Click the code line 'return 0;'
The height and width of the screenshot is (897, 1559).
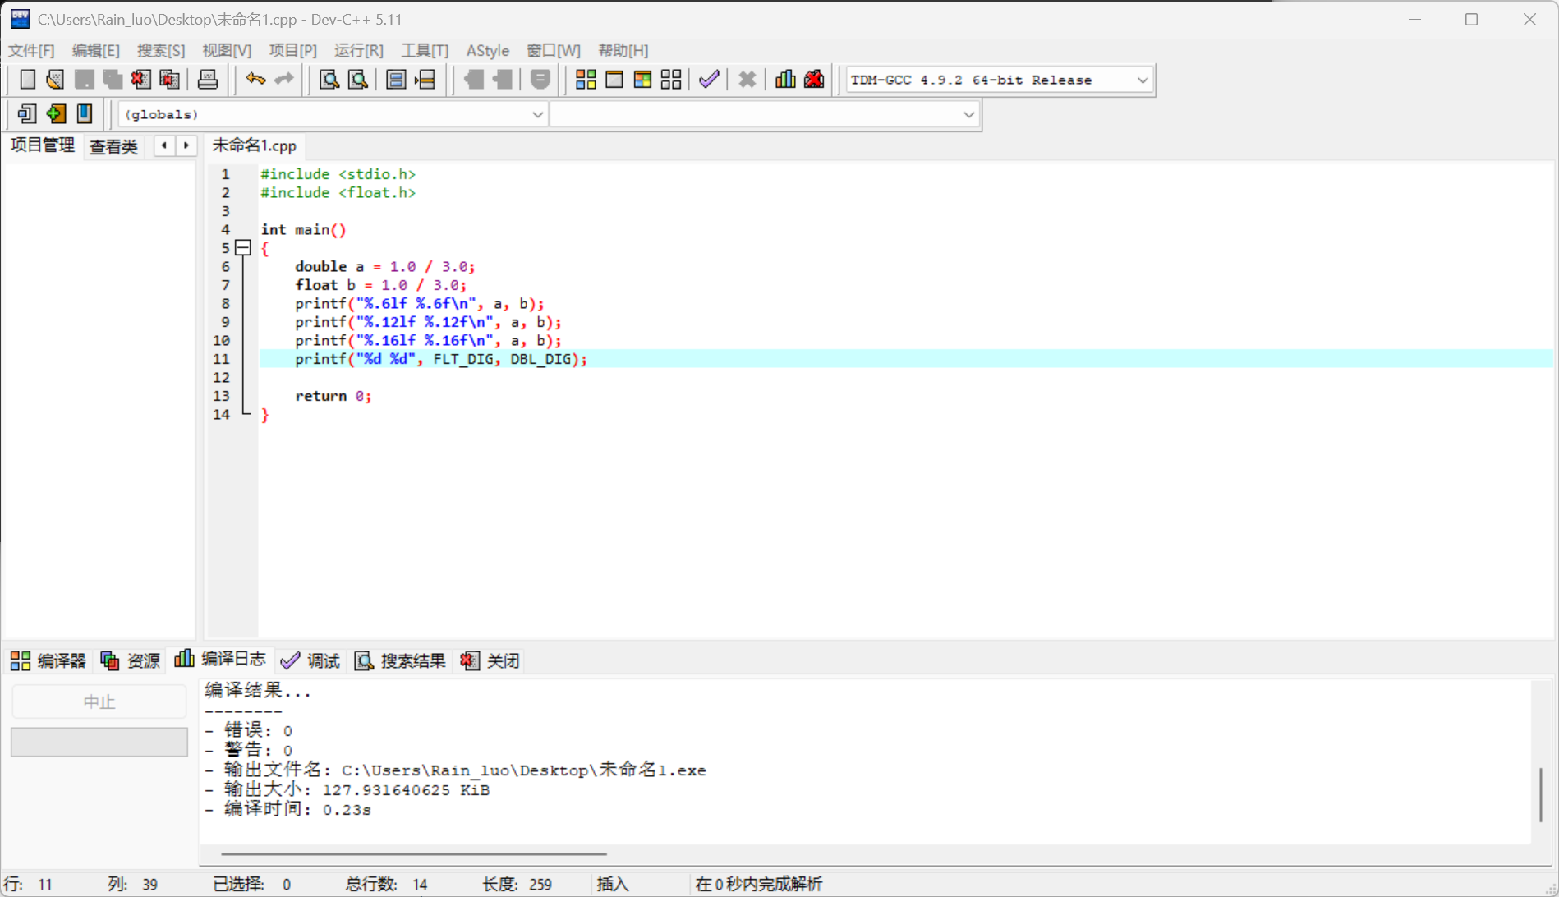click(333, 396)
